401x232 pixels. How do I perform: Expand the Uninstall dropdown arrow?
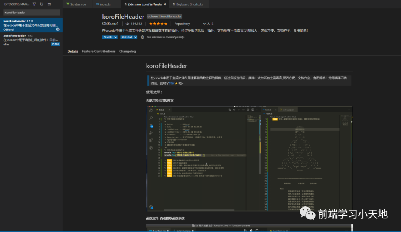coord(136,37)
